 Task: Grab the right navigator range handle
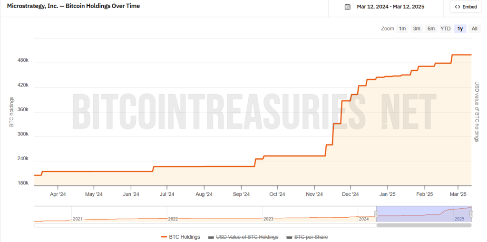pos(471,214)
